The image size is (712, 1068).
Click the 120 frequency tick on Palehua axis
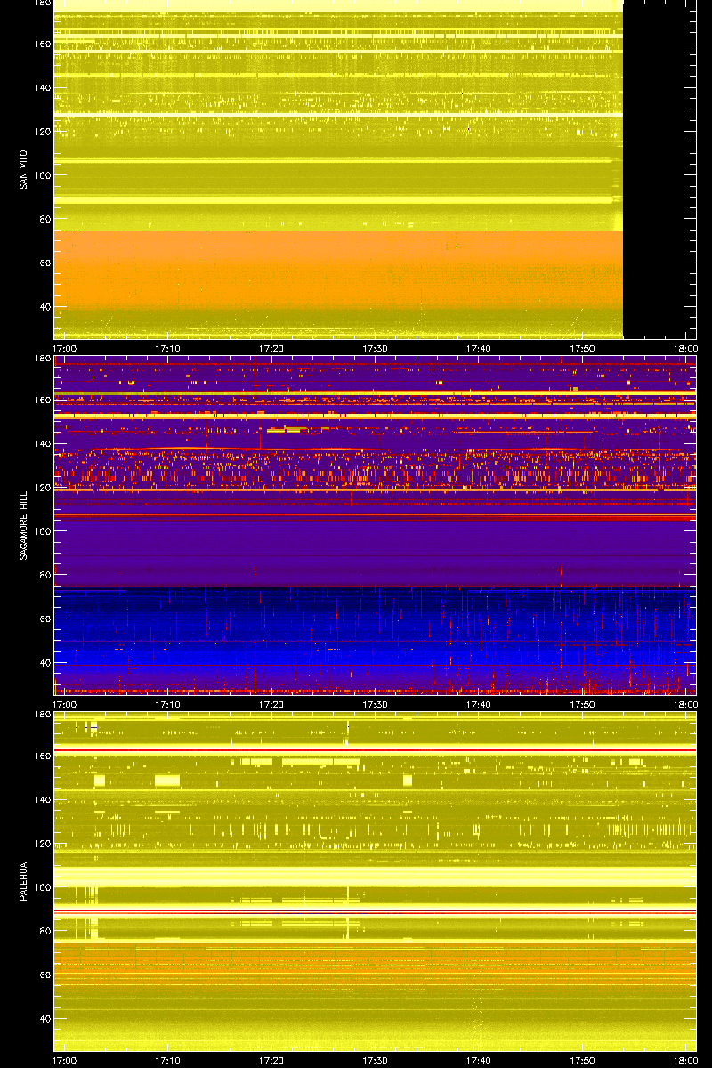tap(42, 843)
